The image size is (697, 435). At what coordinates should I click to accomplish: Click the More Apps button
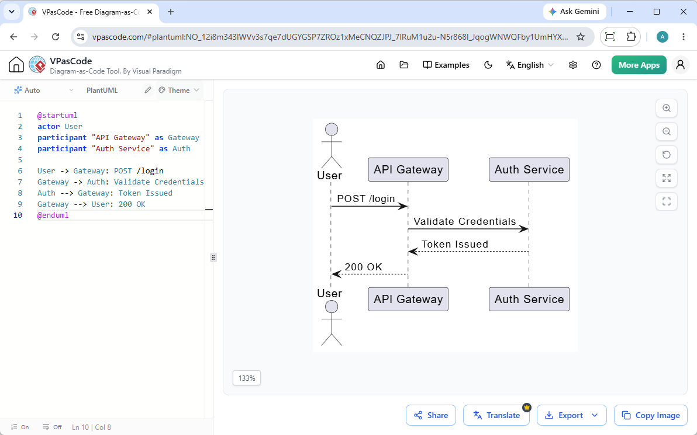(x=639, y=65)
